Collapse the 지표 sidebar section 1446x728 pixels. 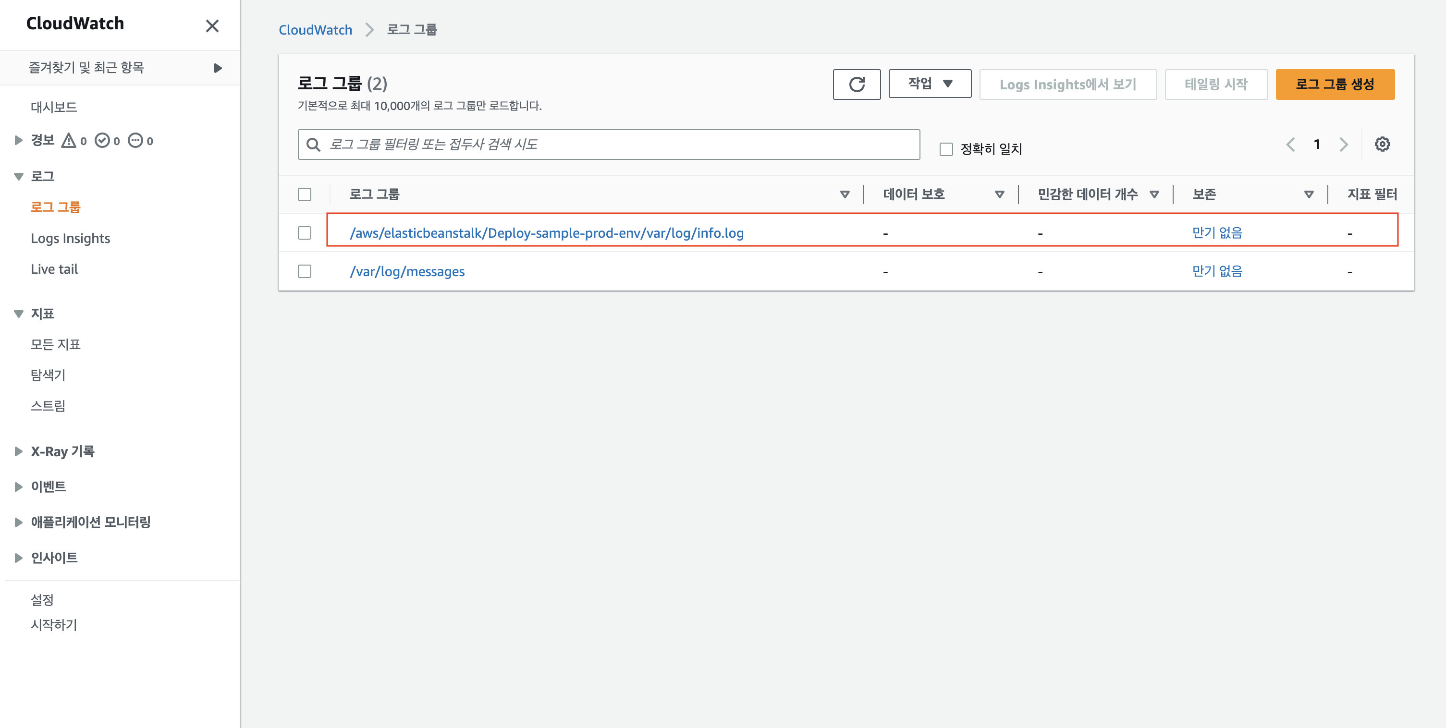click(18, 314)
